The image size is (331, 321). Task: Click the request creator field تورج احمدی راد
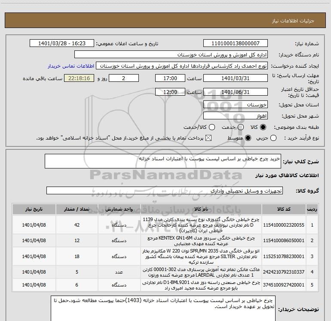pyautogui.click(x=182, y=66)
